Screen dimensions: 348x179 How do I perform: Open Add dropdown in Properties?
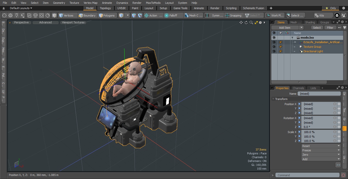tap(321, 159)
